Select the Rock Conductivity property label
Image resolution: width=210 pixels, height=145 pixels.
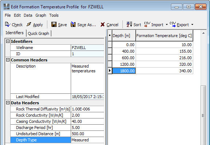click(40, 115)
